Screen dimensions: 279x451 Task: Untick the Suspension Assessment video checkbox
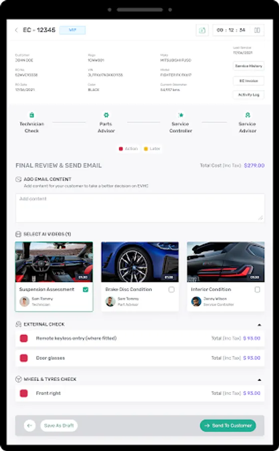coord(86,289)
